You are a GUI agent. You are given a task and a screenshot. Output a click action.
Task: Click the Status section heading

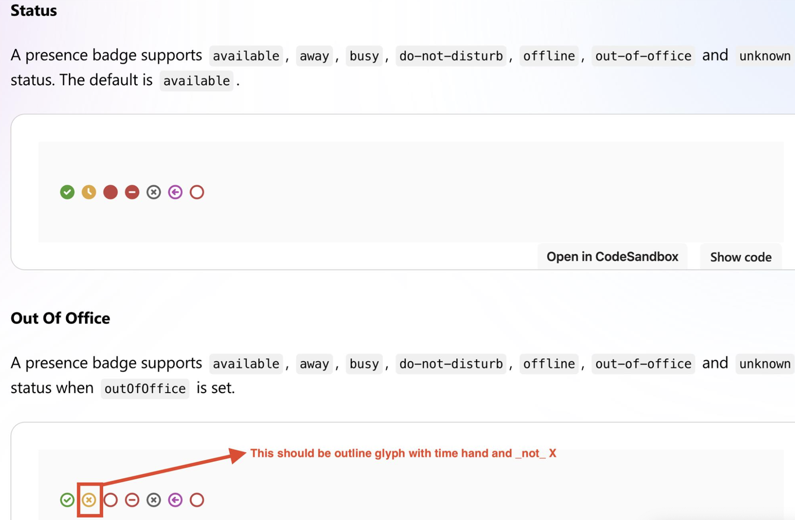point(34,11)
